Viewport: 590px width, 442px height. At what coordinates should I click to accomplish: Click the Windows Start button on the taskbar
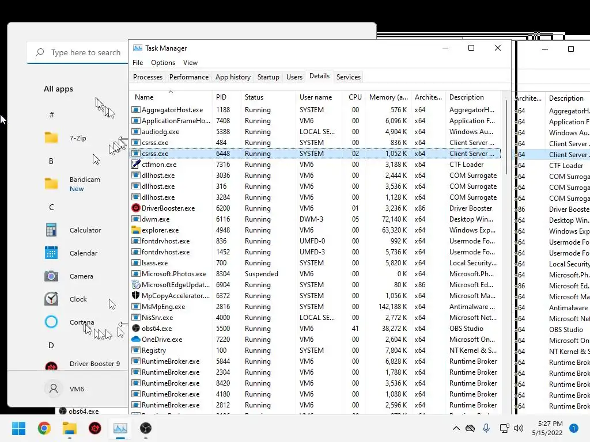18,428
